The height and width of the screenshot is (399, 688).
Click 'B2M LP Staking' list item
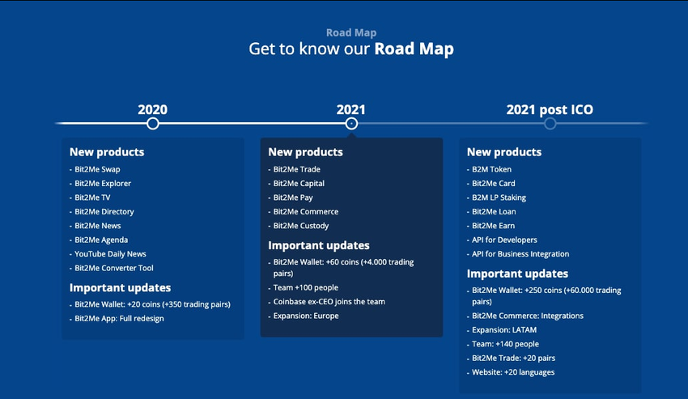pyautogui.click(x=499, y=197)
